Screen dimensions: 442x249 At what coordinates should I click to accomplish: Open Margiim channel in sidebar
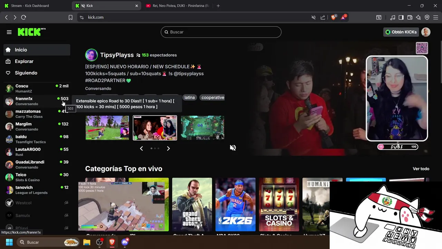click(37, 127)
